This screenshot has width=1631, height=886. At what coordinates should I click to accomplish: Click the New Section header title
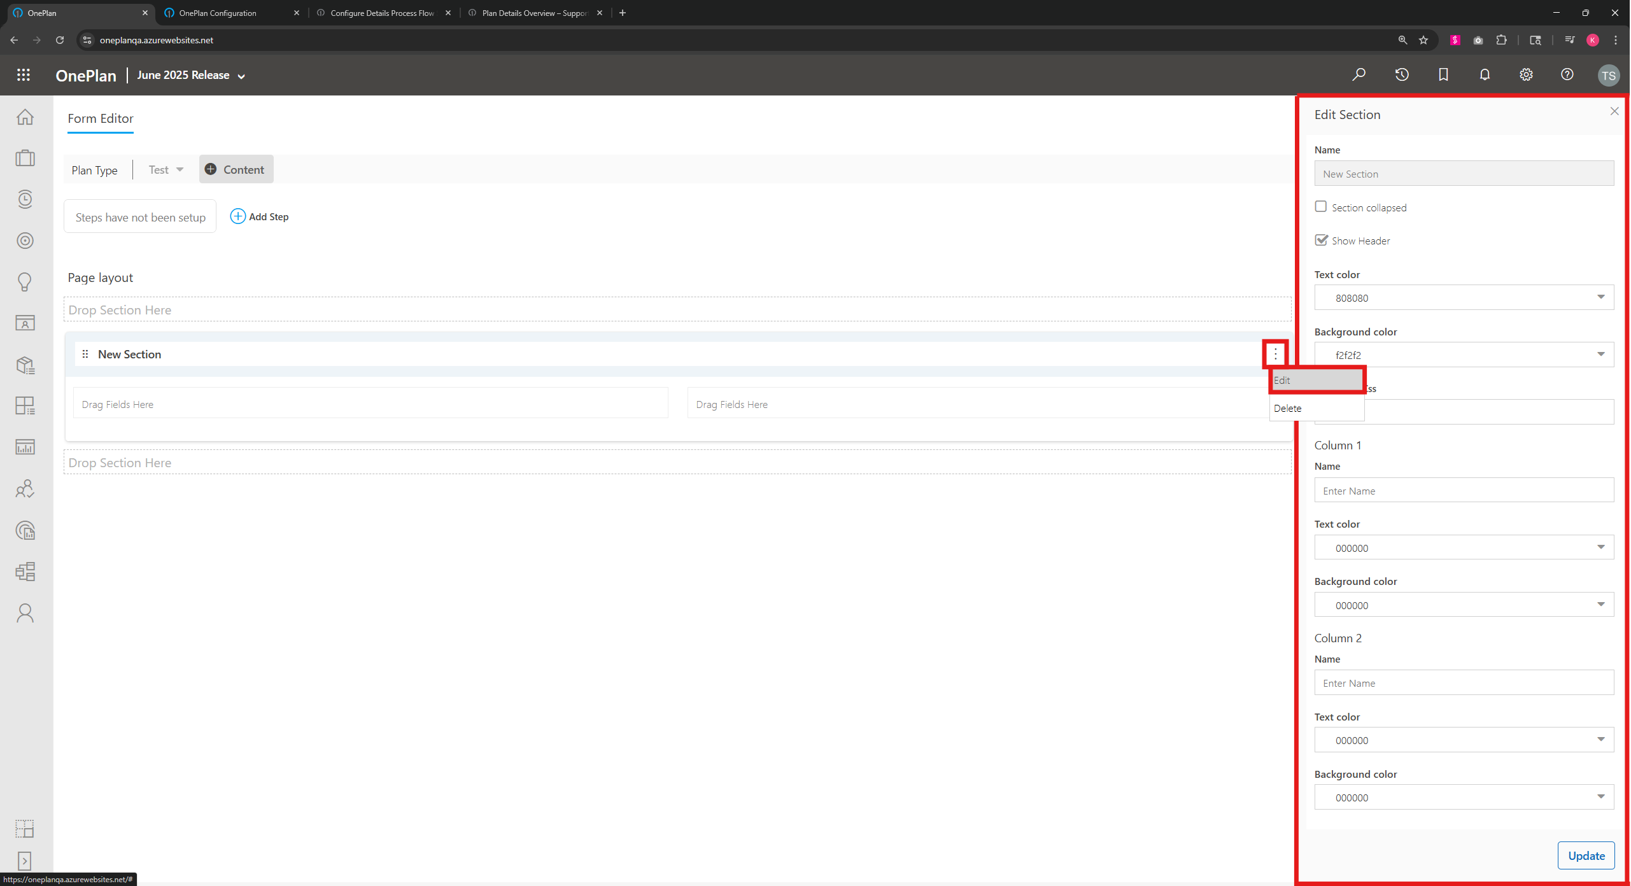pyautogui.click(x=130, y=355)
